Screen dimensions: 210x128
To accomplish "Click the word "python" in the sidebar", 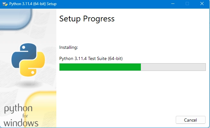I will [18, 109].
